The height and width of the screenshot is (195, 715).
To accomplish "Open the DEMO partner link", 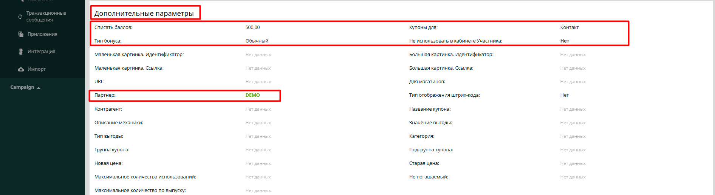I will pyautogui.click(x=252, y=95).
